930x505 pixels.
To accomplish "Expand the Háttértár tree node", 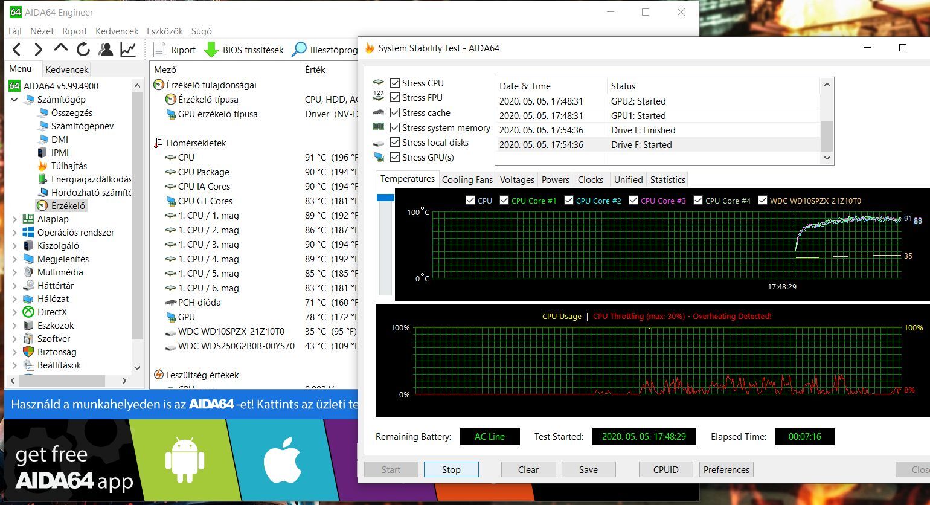I will point(14,285).
